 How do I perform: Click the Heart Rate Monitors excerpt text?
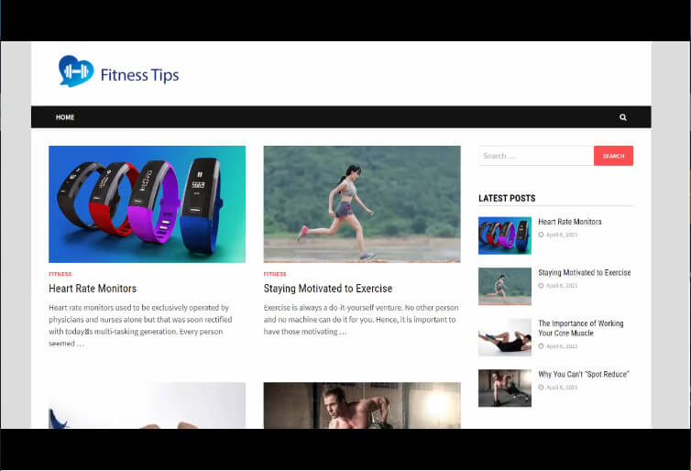[141, 325]
